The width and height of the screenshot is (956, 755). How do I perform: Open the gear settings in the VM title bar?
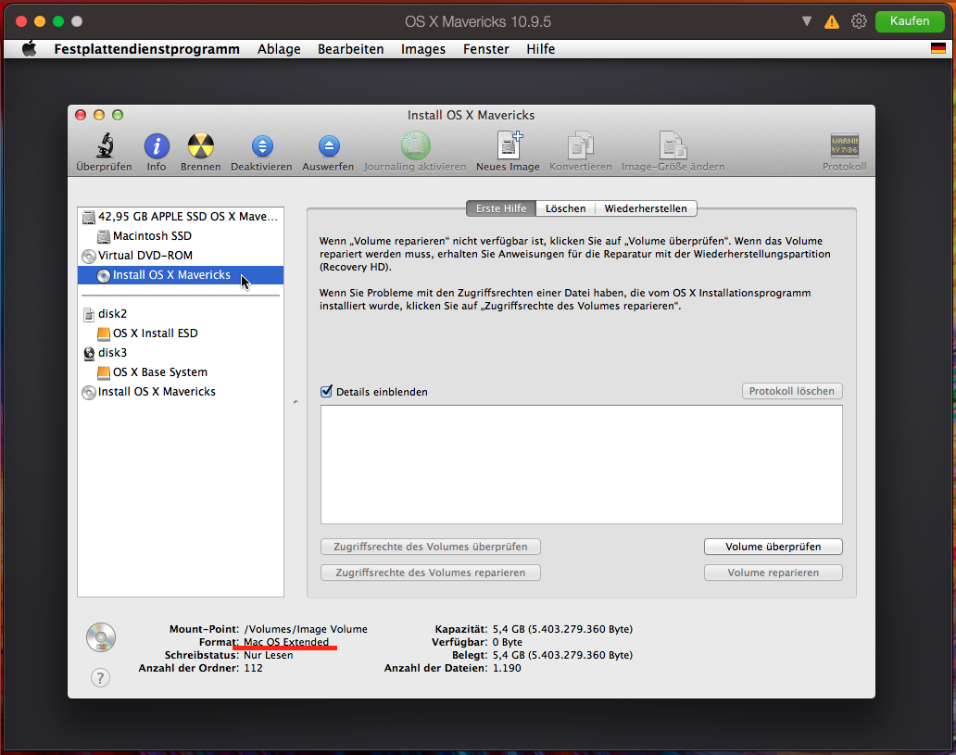click(859, 21)
